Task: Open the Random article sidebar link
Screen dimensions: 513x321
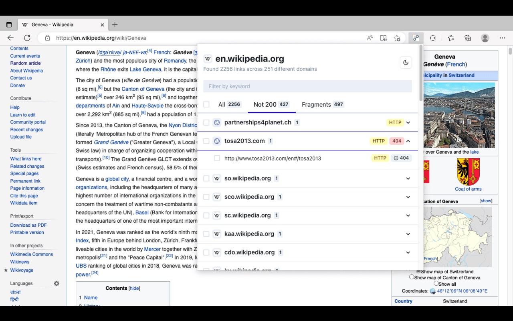Action: tap(25, 63)
